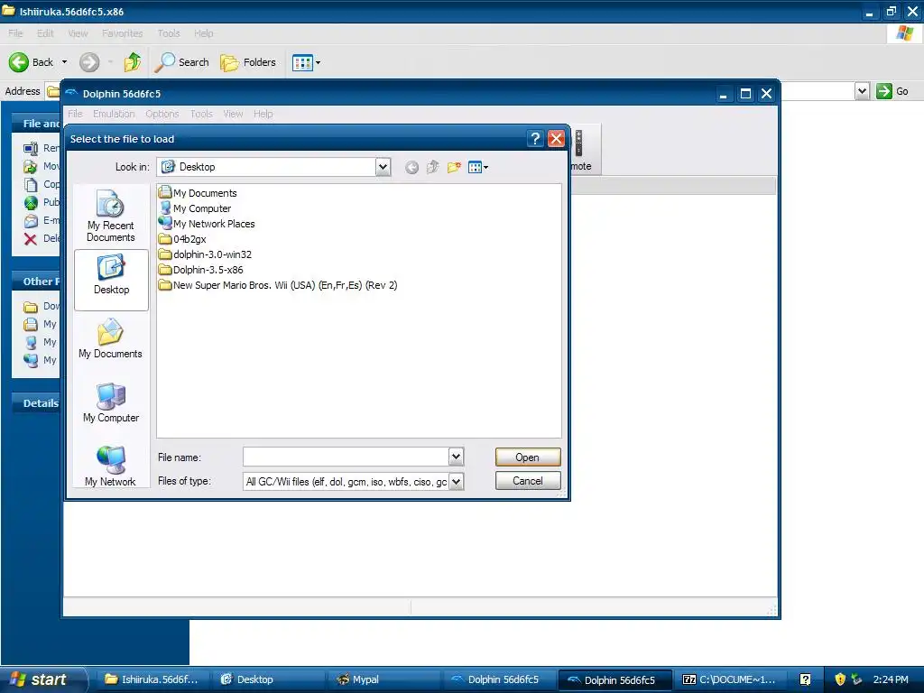Image resolution: width=924 pixels, height=693 pixels.
Task: Open the Dolphin Help menu
Action: (x=263, y=114)
